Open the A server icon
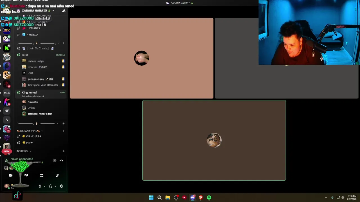The height and width of the screenshot is (202, 360). tap(7, 120)
